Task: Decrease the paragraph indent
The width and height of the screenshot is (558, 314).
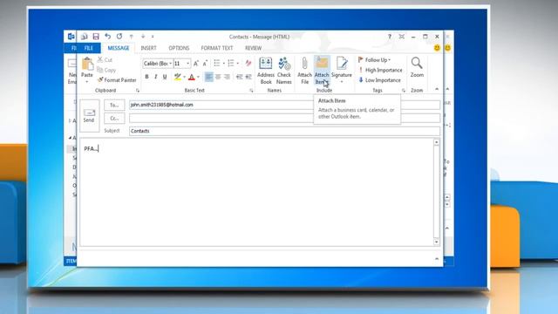Action: click(x=240, y=77)
